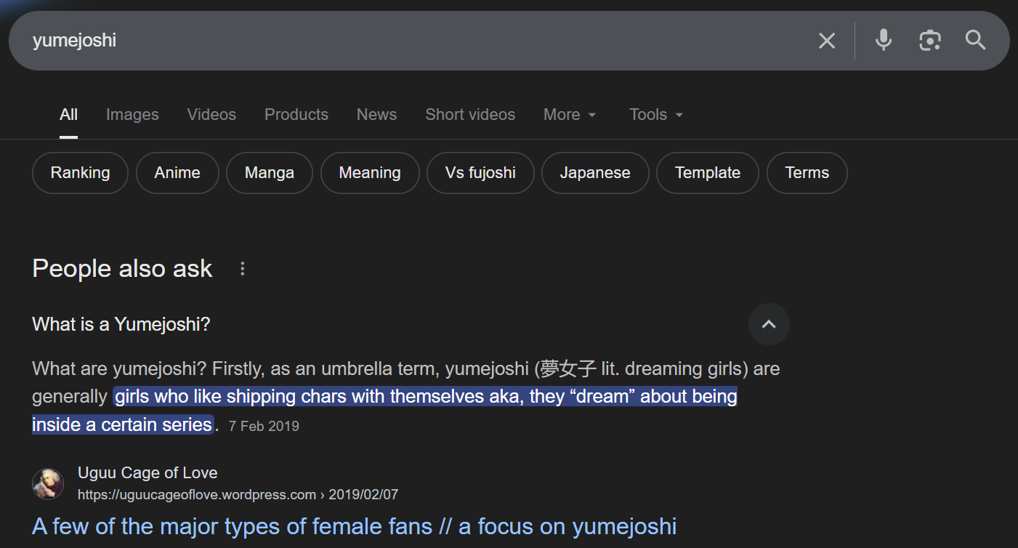Open the Tools dropdown
This screenshot has width=1018, height=548.
[x=656, y=115]
